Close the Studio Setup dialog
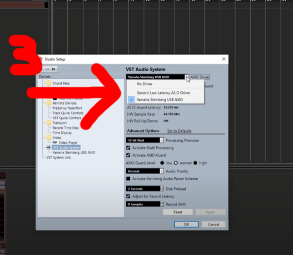 223,59
